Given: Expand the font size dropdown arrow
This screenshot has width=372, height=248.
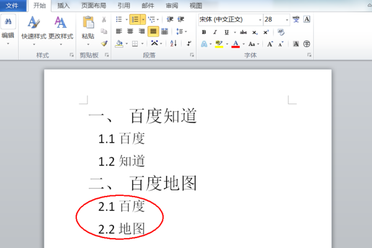Looking at the screenshot, I should (x=287, y=19).
